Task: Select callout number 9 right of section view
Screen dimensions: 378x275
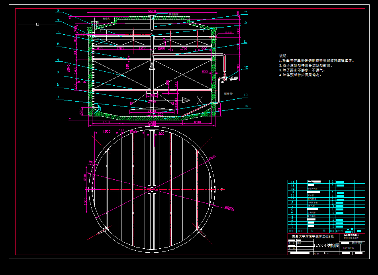Action: 245,12
